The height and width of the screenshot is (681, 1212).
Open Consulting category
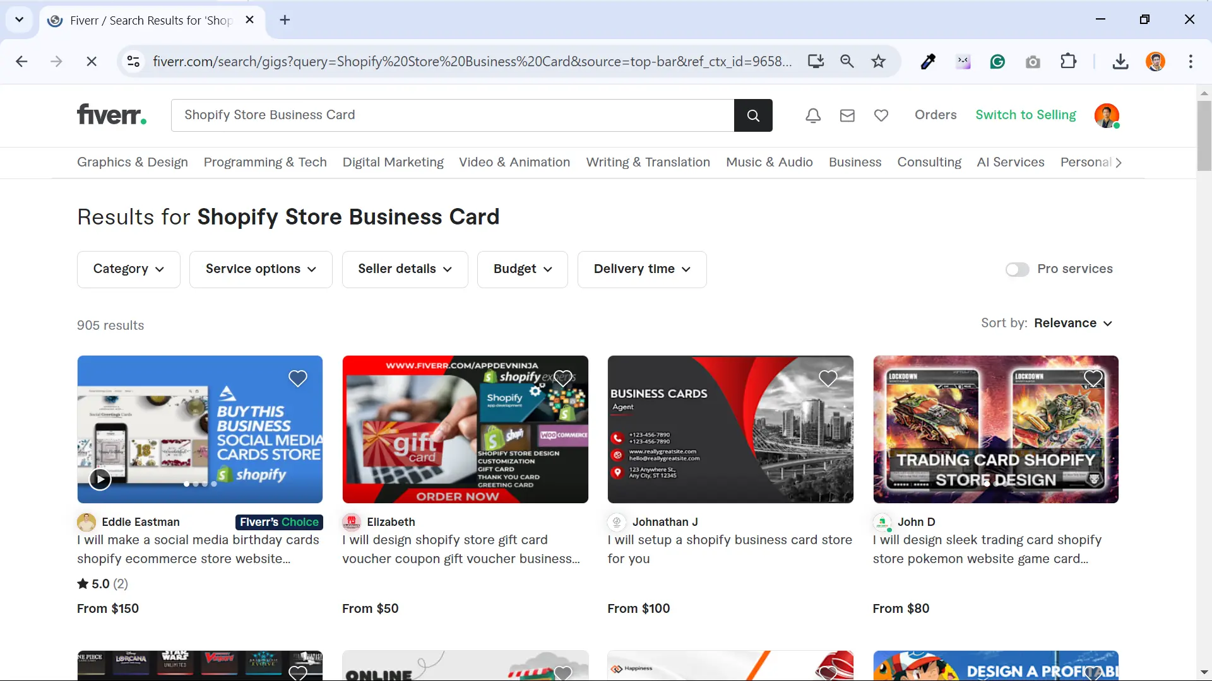tap(929, 162)
